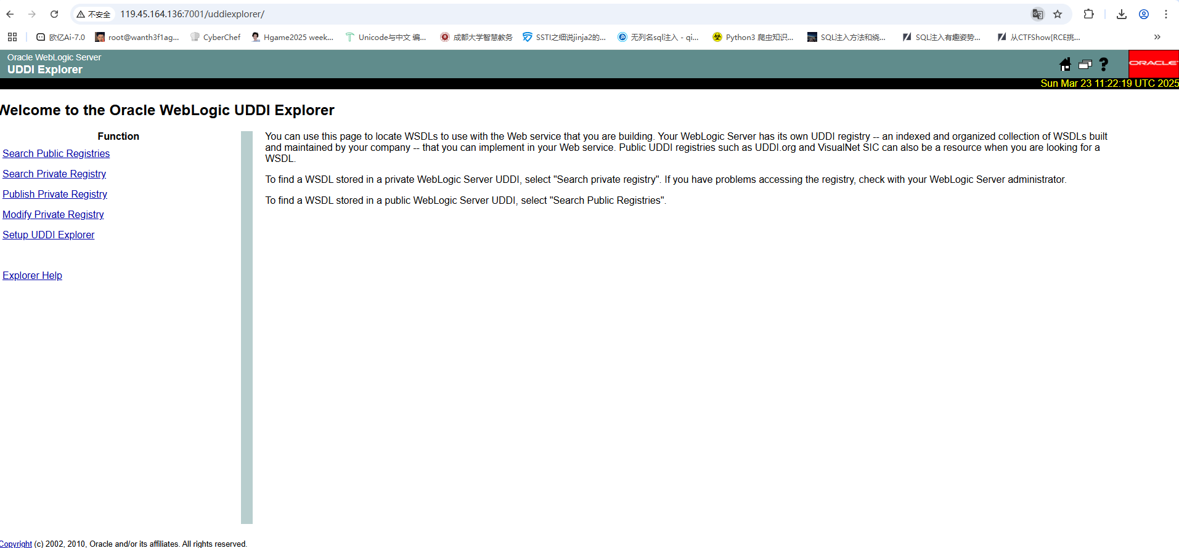
Task: Open the Search Public Registries link
Action: coord(56,153)
